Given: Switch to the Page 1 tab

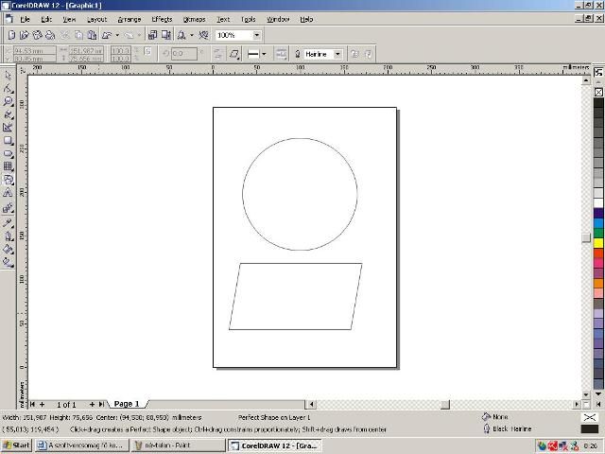Looking at the screenshot, I should [126, 404].
